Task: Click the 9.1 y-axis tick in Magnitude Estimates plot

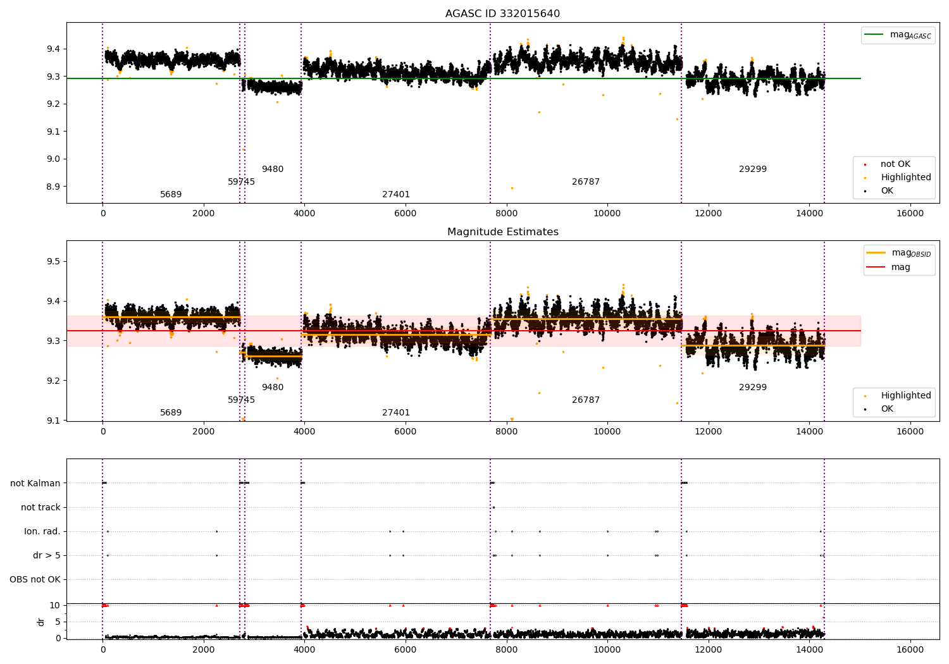Action: 53,421
